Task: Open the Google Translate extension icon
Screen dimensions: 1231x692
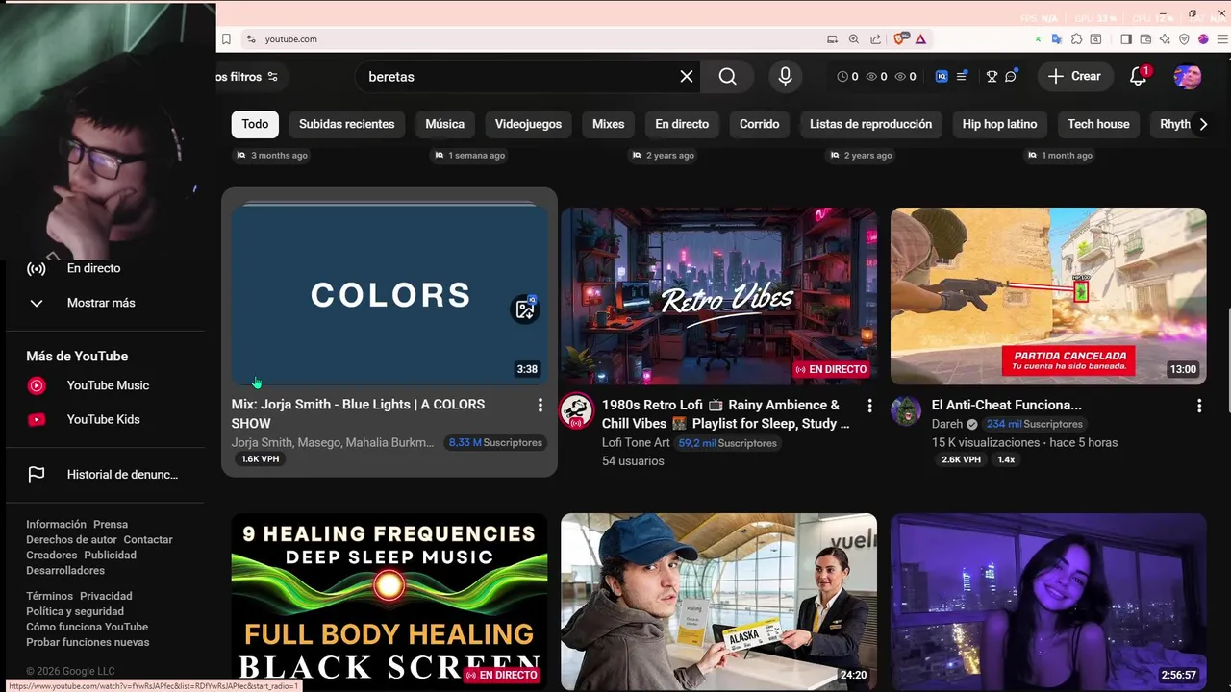Action: tap(1057, 39)
